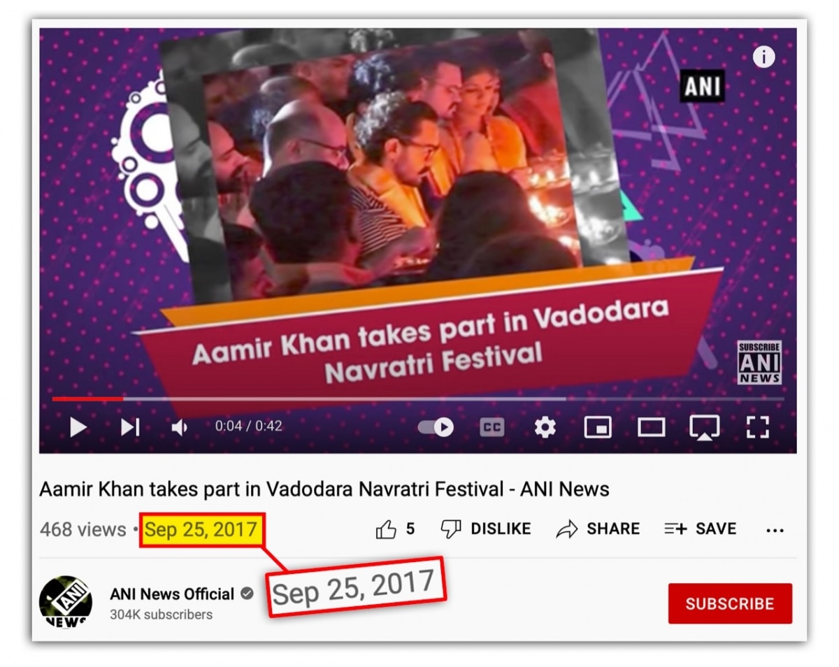Open the video settings gear
The width and height of the screenshot is (839, 667).
[545, 426]
